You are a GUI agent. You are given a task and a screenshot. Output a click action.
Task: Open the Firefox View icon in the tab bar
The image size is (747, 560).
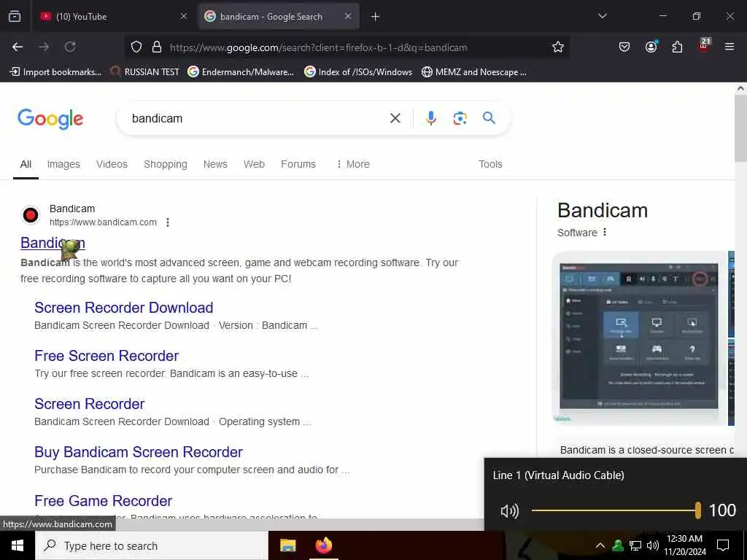tap(15, 17)
